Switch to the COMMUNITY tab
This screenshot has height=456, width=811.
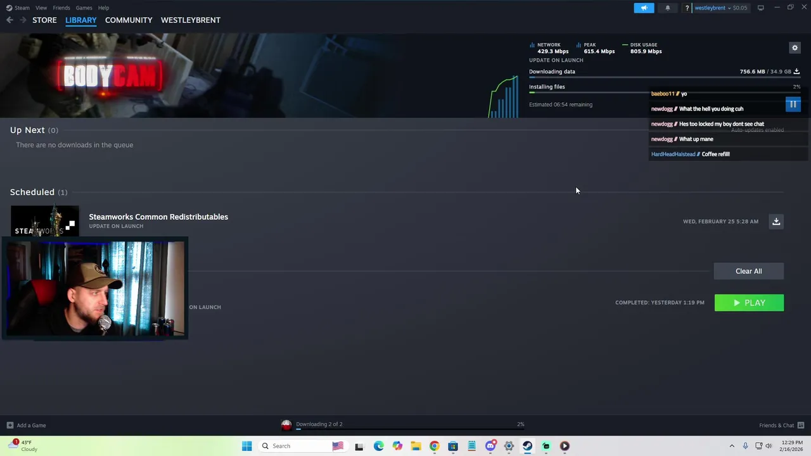tap(129, 20)
